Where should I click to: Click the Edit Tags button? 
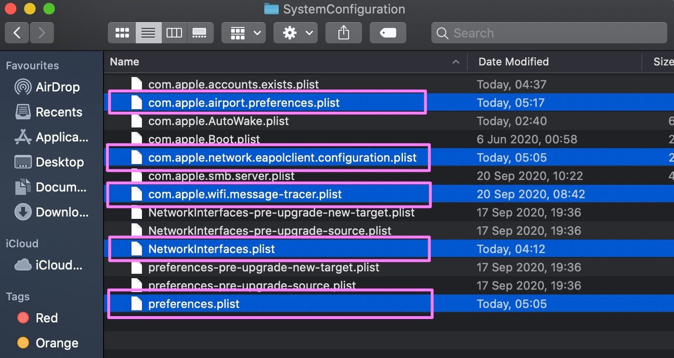[x=388, y=33]
